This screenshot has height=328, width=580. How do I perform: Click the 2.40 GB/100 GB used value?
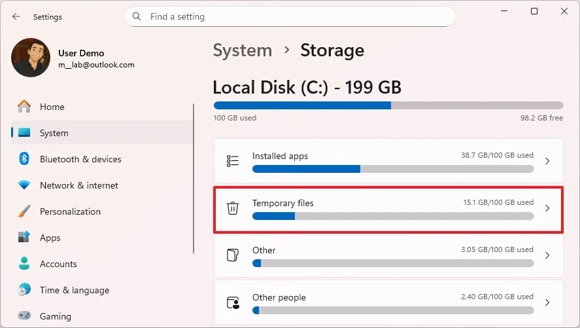pyautogui.click(x=497, y=297)
